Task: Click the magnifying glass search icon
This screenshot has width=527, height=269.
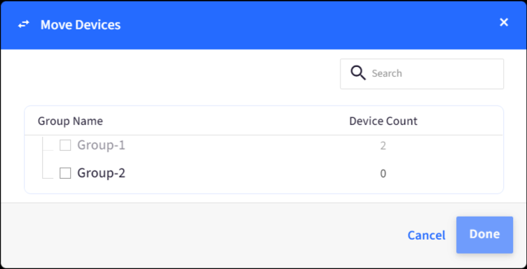Action: (357, 73)
